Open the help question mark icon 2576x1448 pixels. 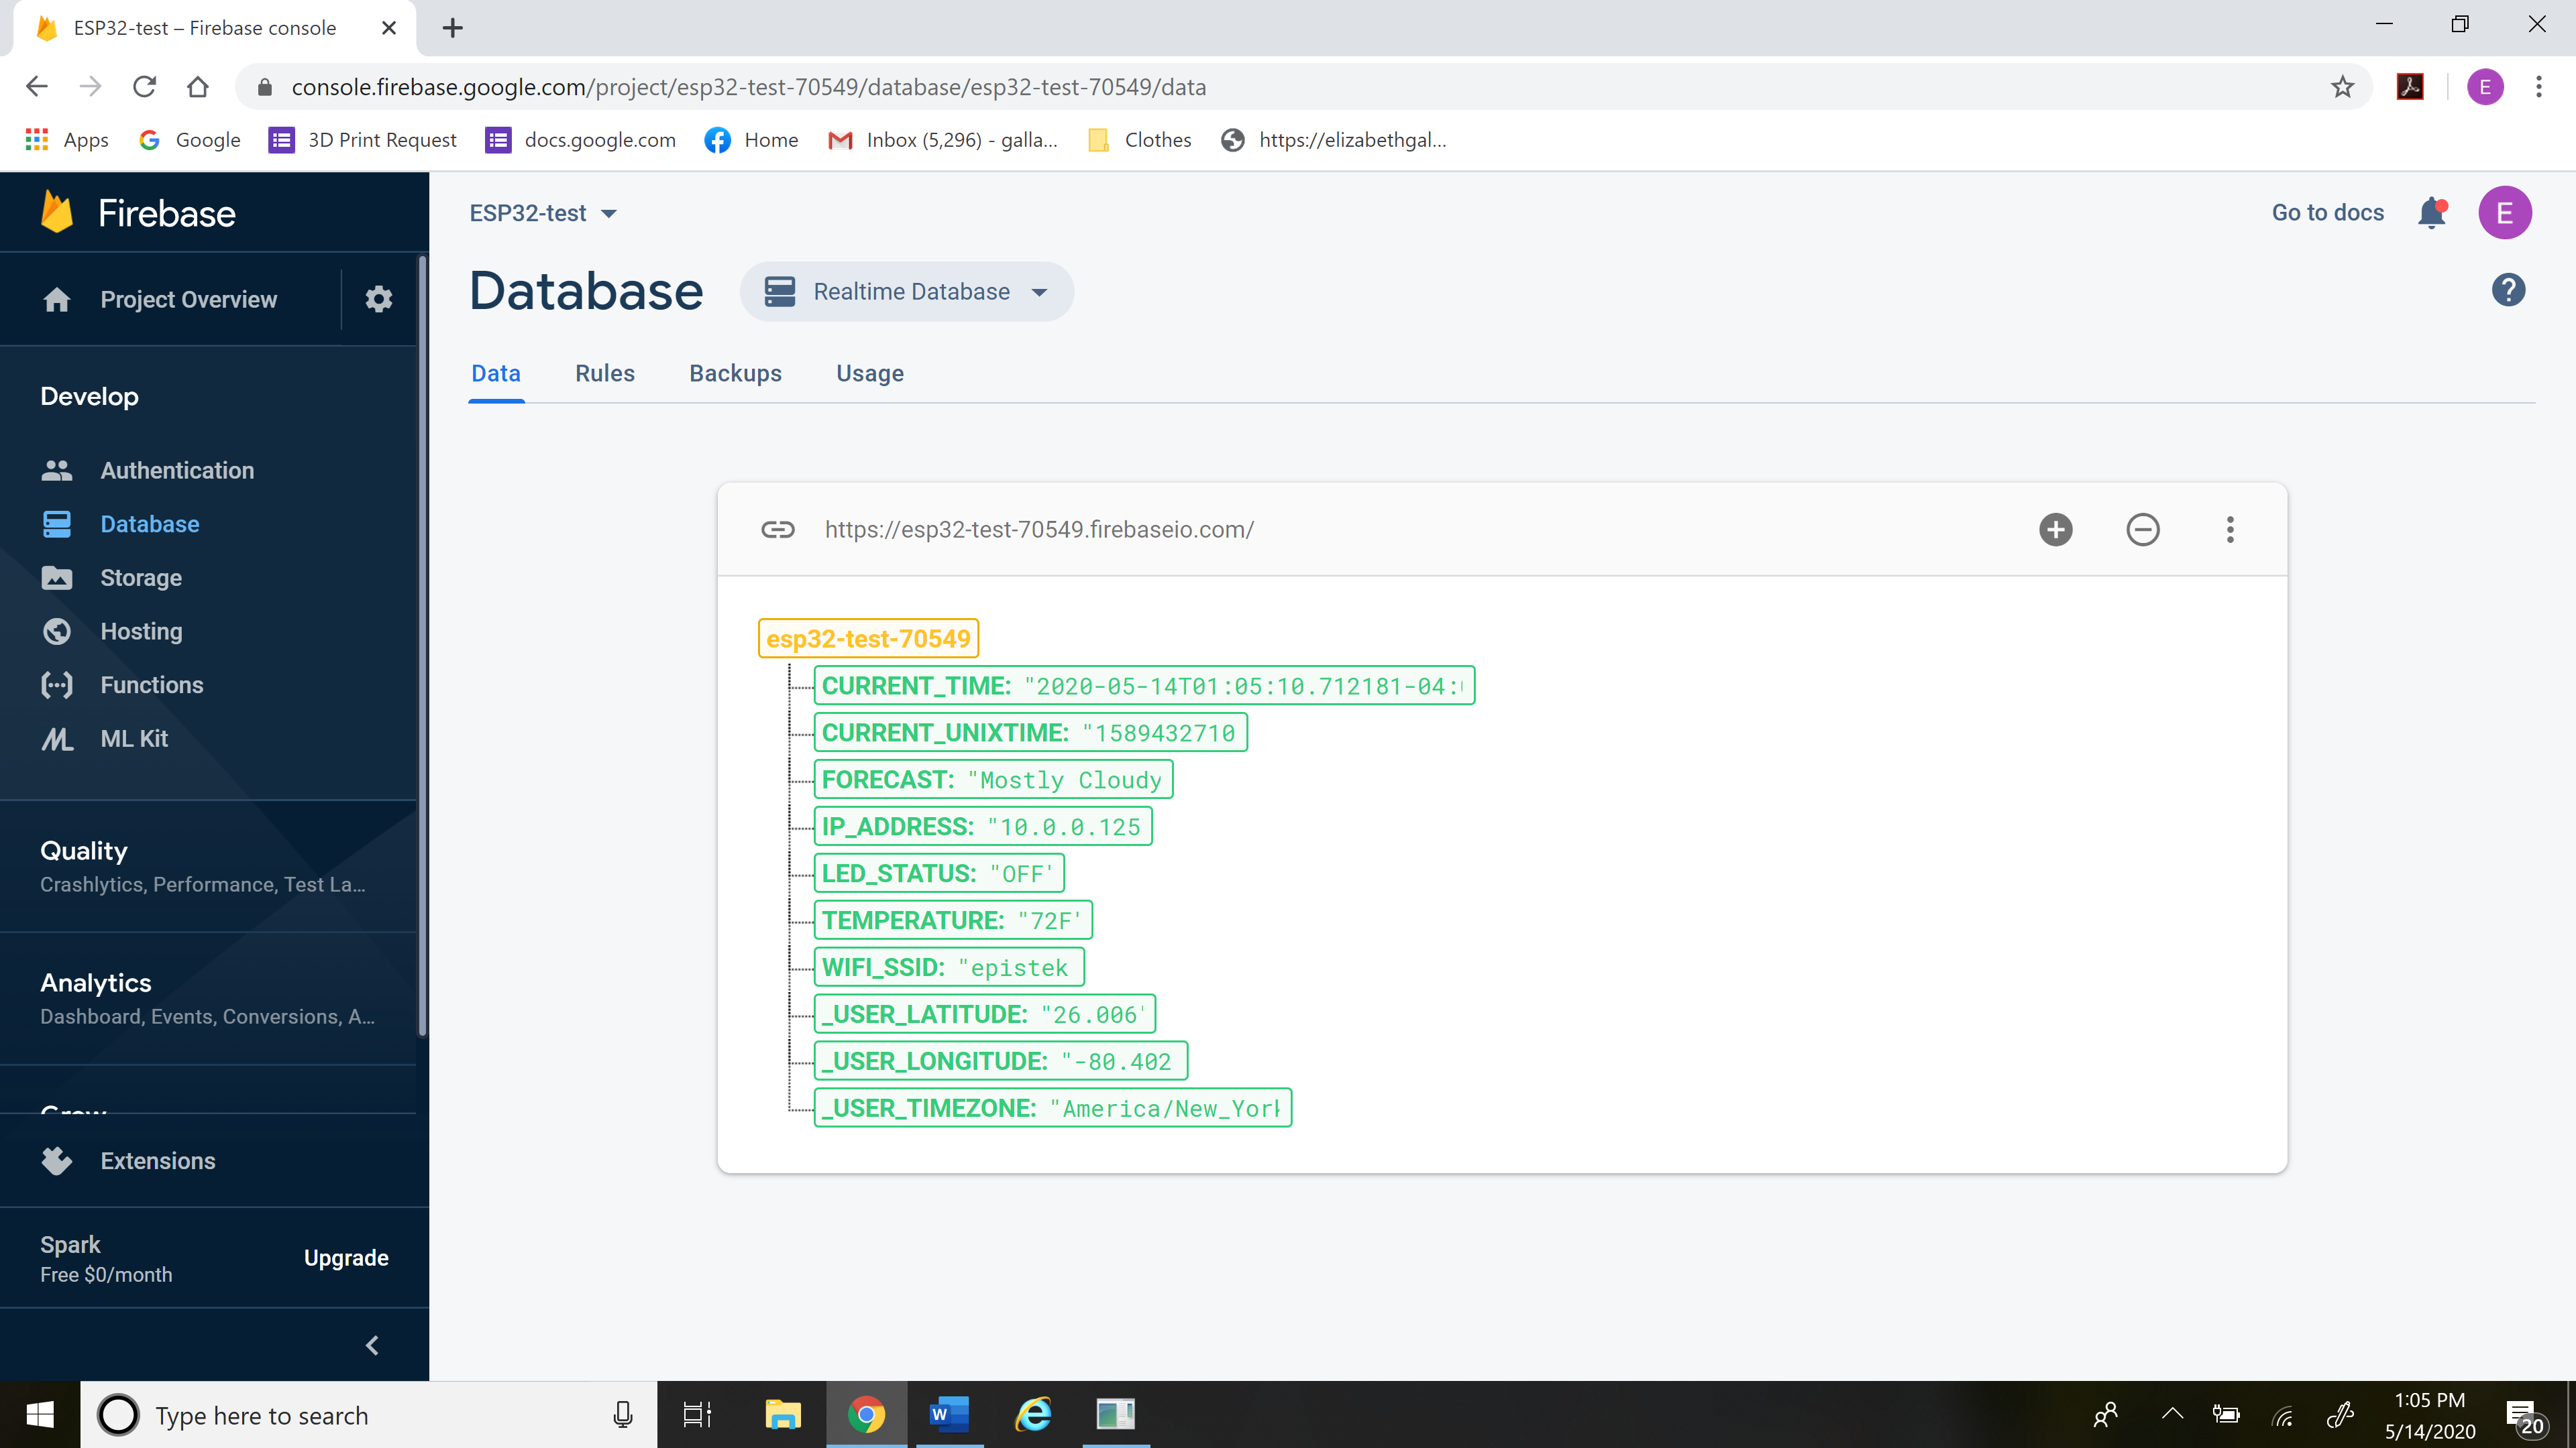(x=2508, y=291)
